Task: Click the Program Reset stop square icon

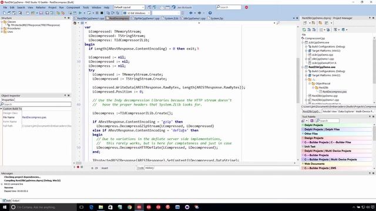Action: pos(102,13)
